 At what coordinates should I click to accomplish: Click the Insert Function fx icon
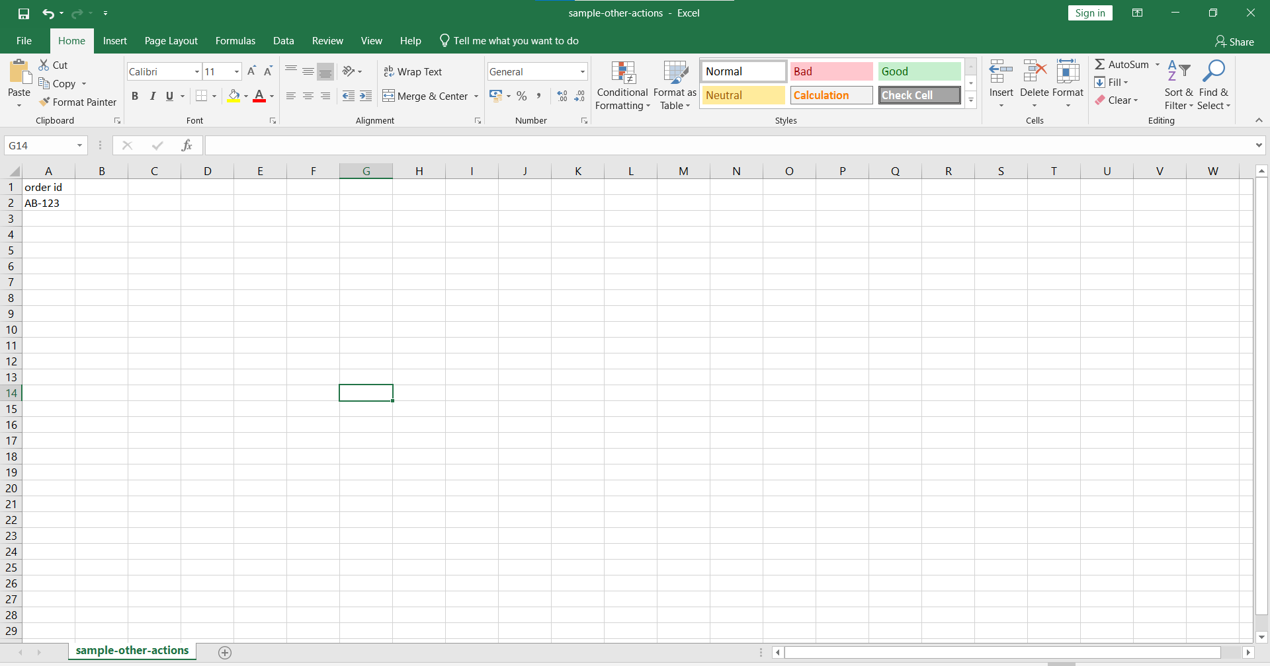point(187,145)
